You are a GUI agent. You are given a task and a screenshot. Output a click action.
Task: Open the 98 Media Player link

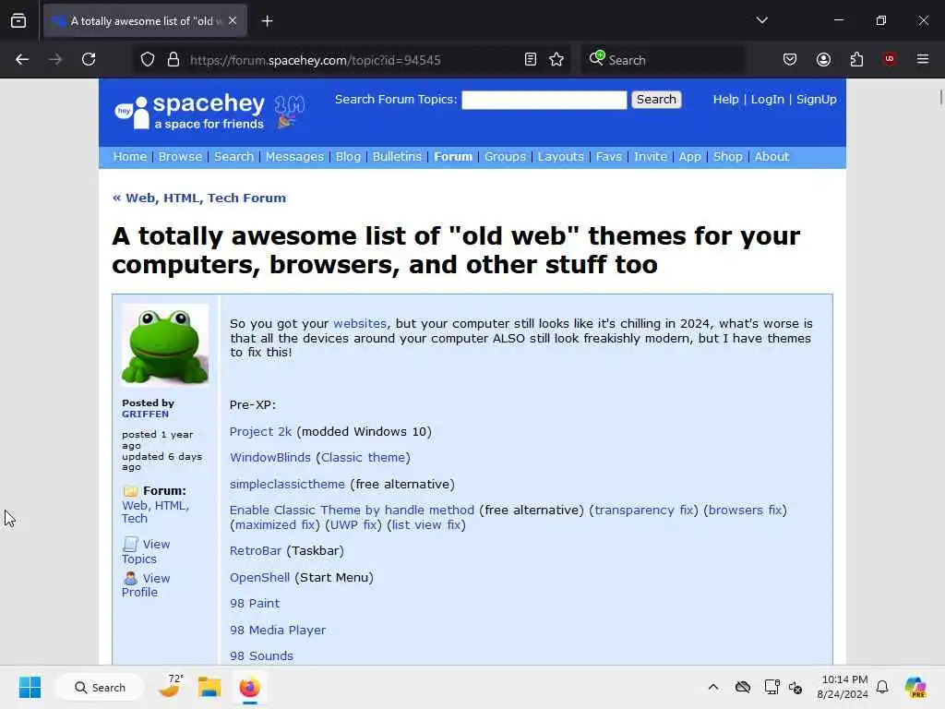coord(277,630)
